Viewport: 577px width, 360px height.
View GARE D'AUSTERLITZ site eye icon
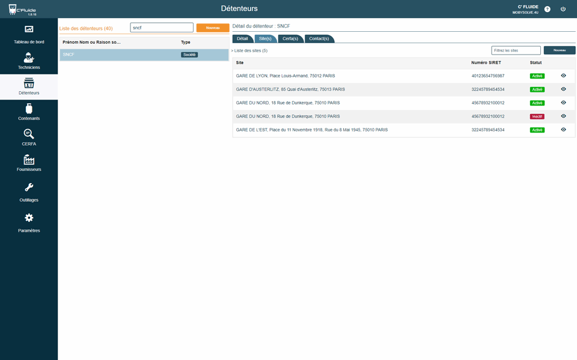pos(563,89)
